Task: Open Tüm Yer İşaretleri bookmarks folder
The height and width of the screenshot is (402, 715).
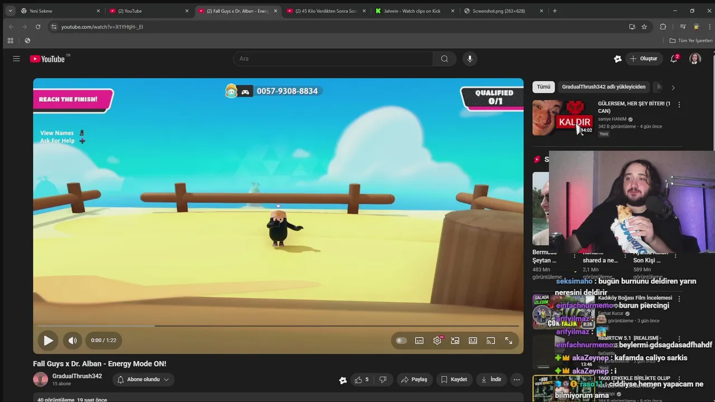Action: [x=691, y=41]
